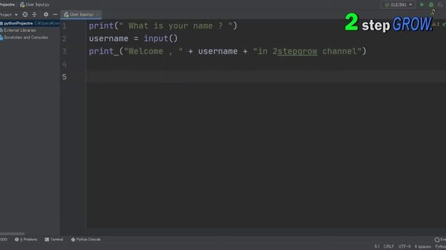Click line number 1 in the gutter
This screenshot has height=250, width=446.
64,26
